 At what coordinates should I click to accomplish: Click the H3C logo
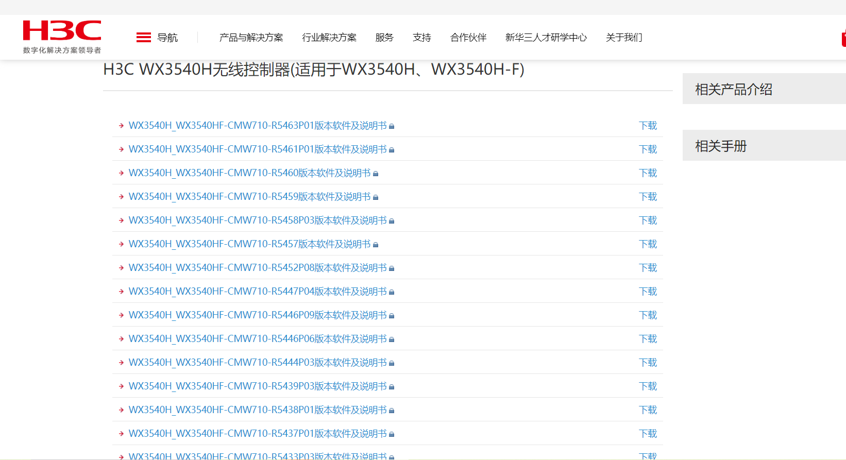pyautogui.click(x=62, y=37)
